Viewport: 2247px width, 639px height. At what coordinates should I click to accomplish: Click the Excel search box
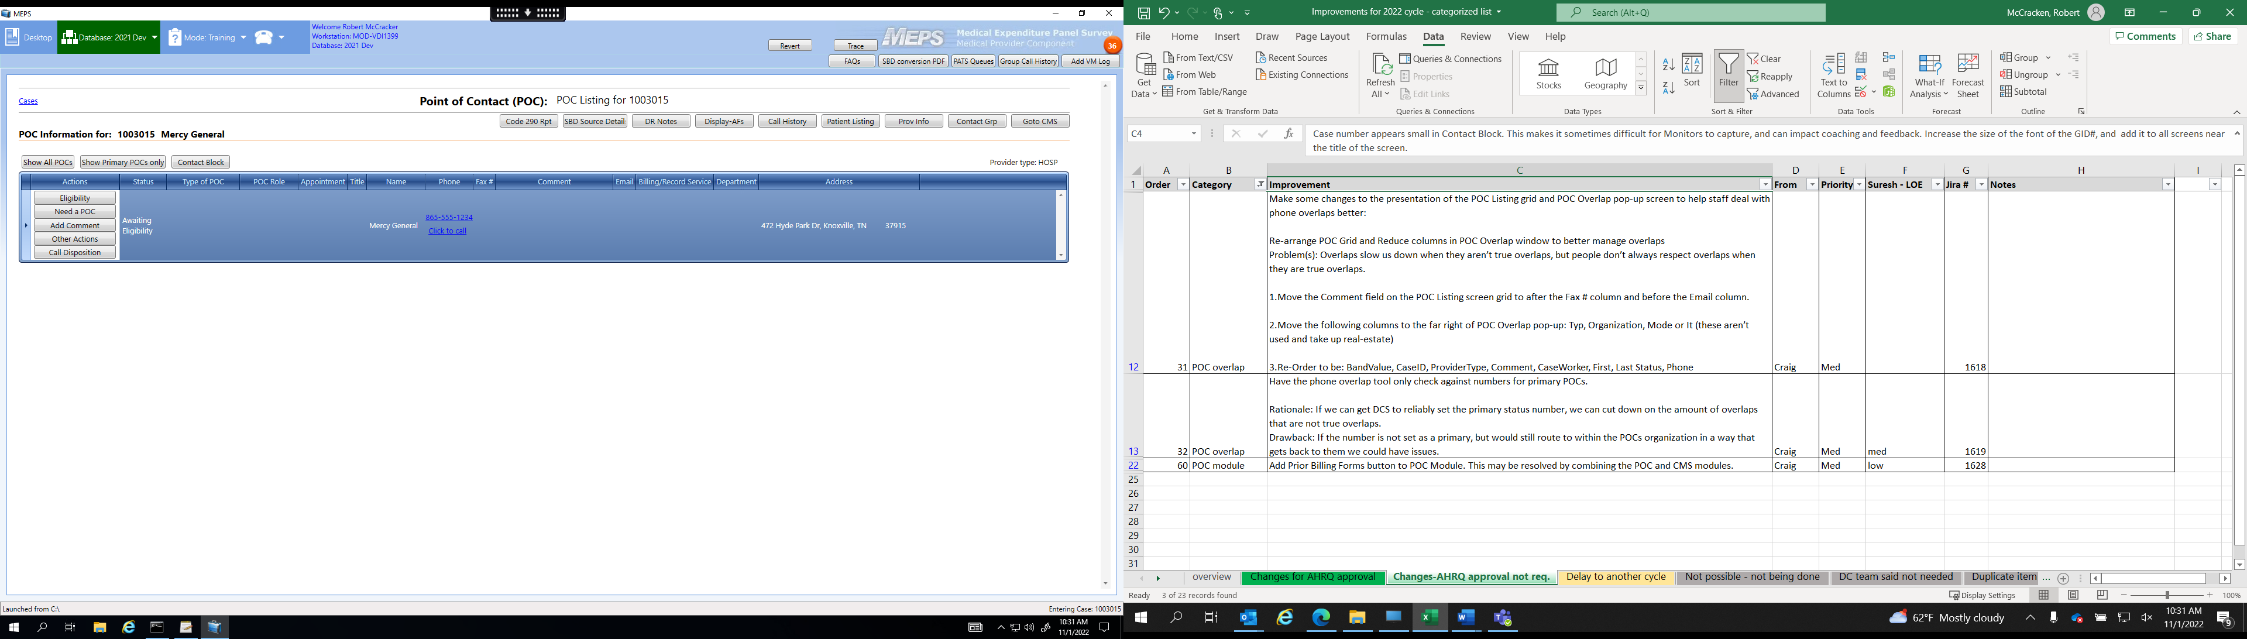[x=1691, y=12]
